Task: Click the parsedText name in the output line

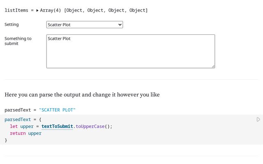Action: (18, 110)
